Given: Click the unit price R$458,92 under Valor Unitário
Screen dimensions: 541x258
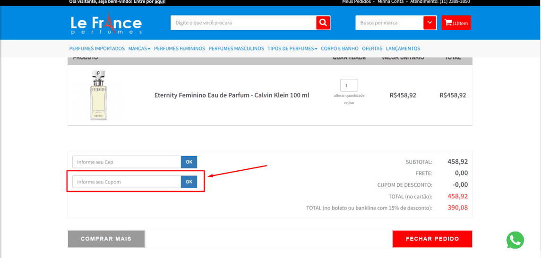Looking at the screenshot, I should point(403,95).
